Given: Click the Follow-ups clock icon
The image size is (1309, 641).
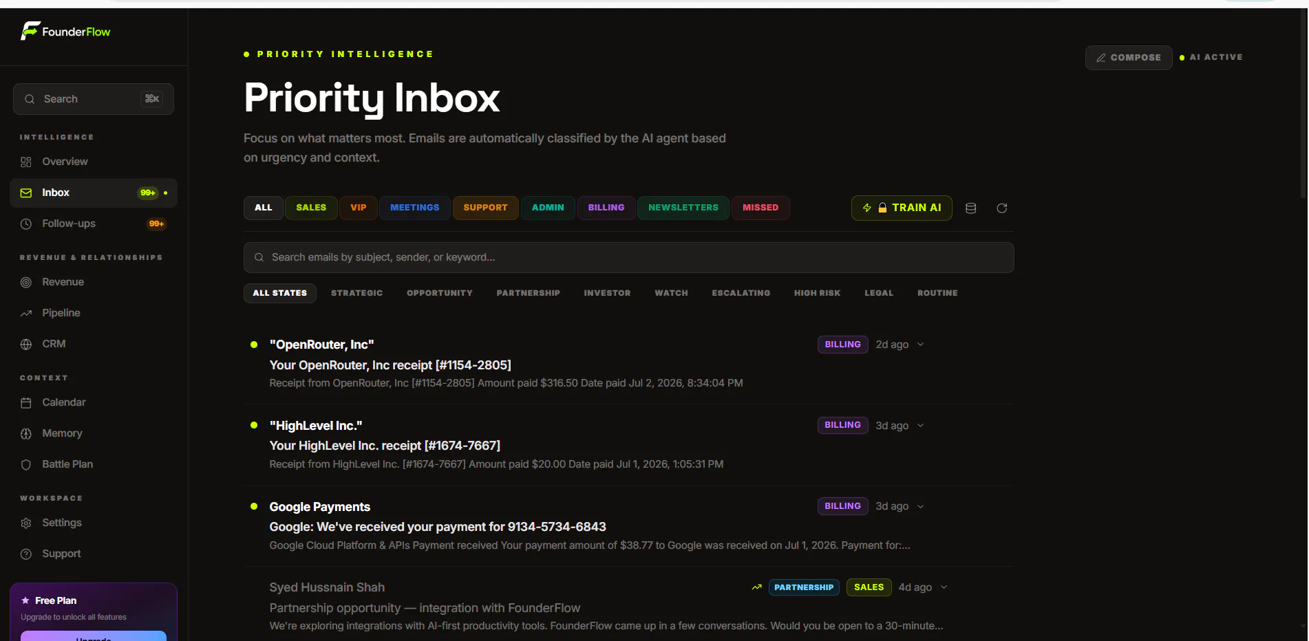Looking at the screenshot, I should pos(26,224).
